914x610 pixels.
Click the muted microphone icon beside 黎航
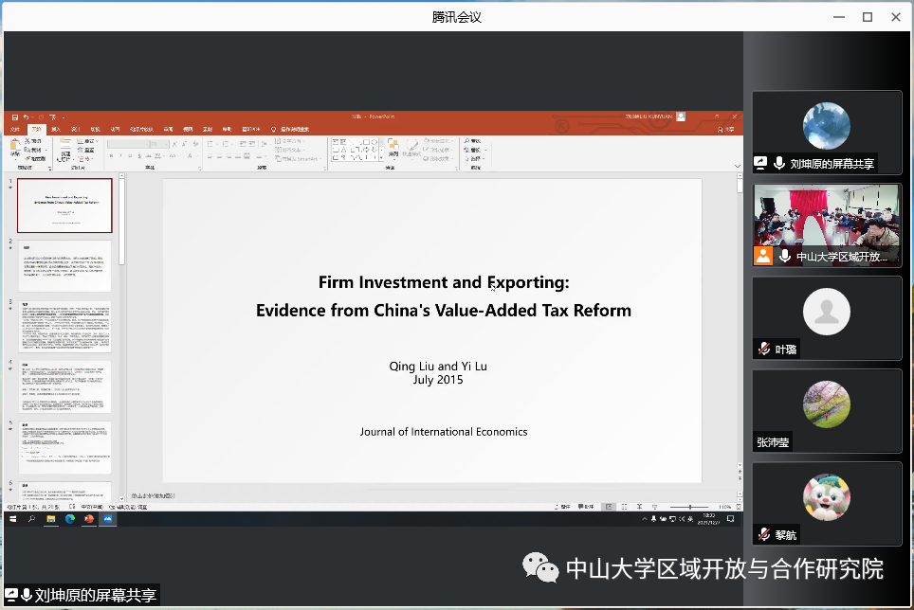[763, 535]
